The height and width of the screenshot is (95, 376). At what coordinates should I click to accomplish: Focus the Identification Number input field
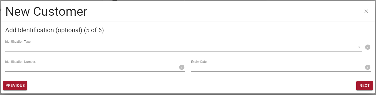point(92,67)
